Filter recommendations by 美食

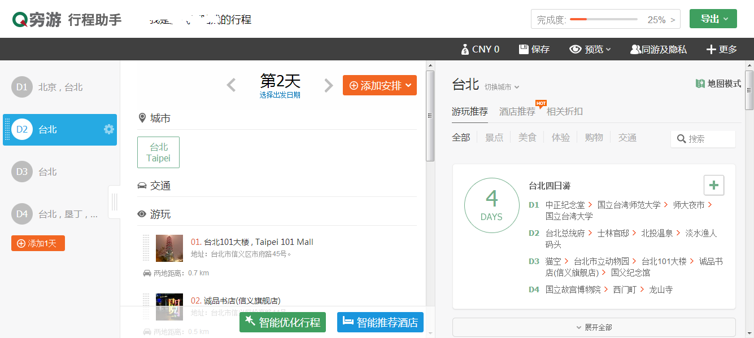click(528, 138)
